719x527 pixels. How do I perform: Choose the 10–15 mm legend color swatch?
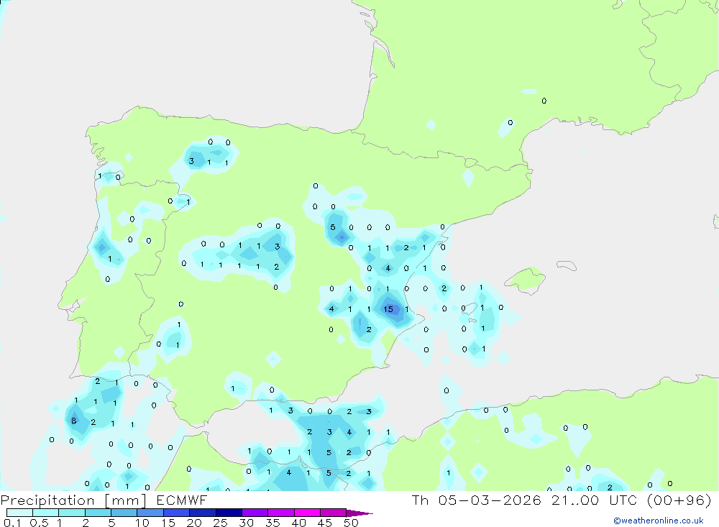tap(150, 513)
